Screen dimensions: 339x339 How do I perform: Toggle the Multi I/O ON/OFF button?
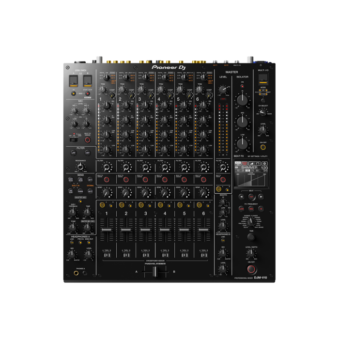pyautogui.click(x=263, y=147)
